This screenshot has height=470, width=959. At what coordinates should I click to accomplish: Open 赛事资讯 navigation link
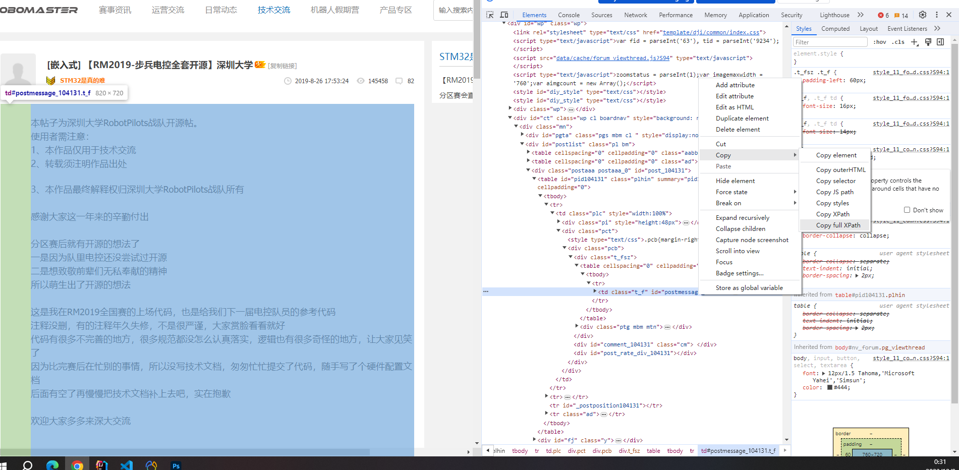(115, 10)
